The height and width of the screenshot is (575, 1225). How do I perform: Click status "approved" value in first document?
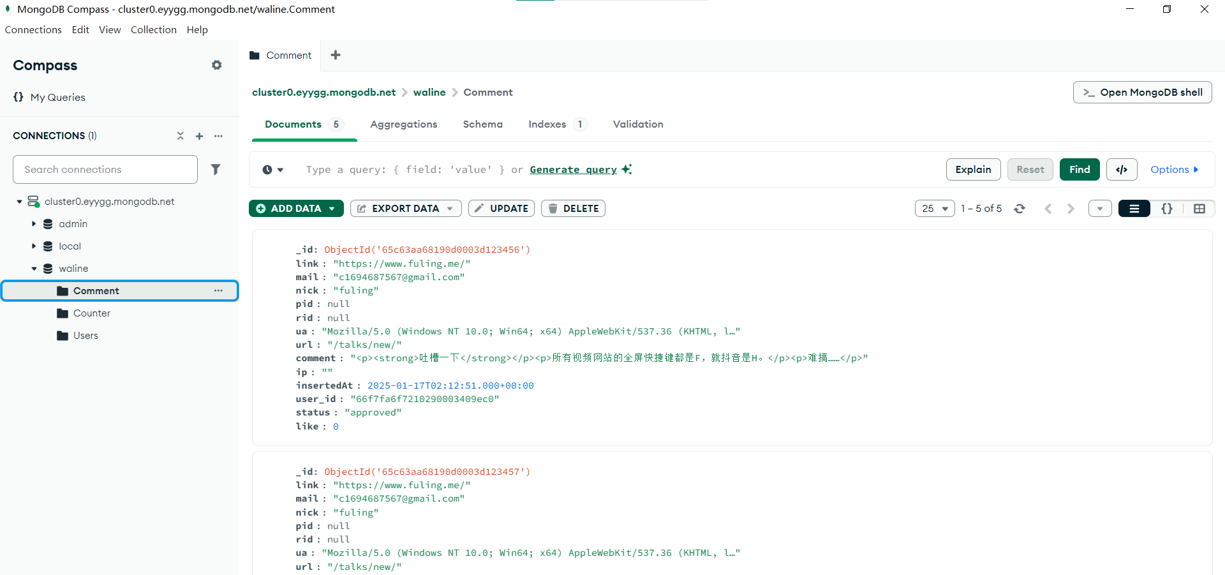373,412
